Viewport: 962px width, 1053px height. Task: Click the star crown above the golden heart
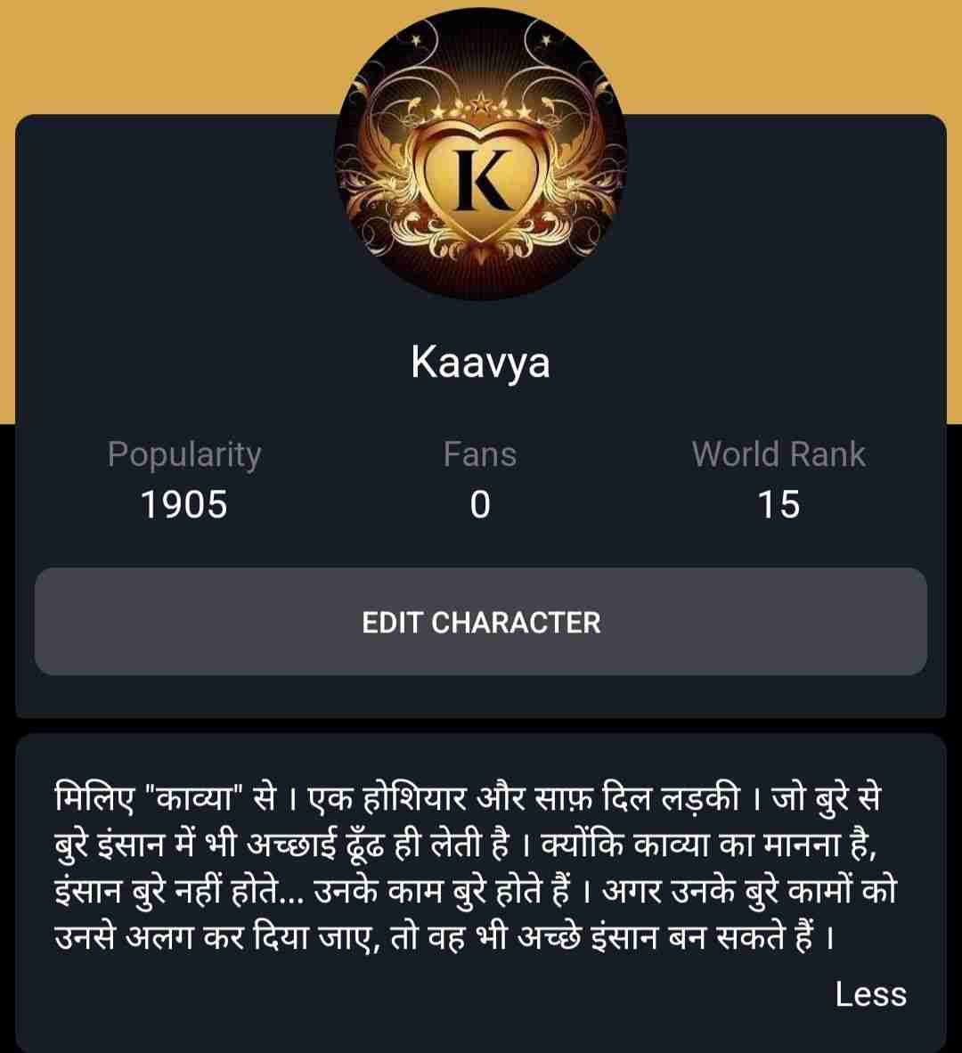pos(481,109)
